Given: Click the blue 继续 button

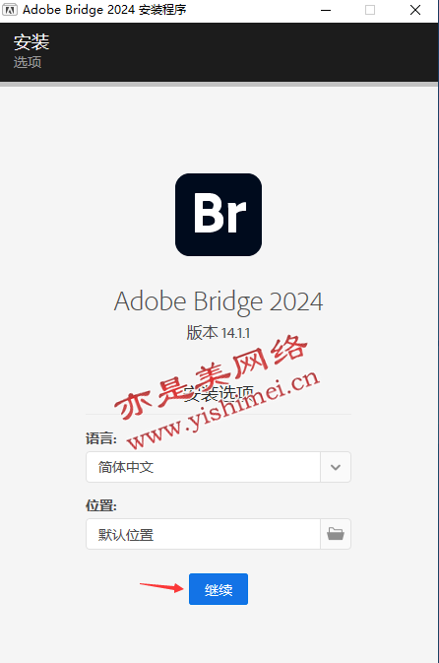Looking at the screenshot, I should 219,589.
